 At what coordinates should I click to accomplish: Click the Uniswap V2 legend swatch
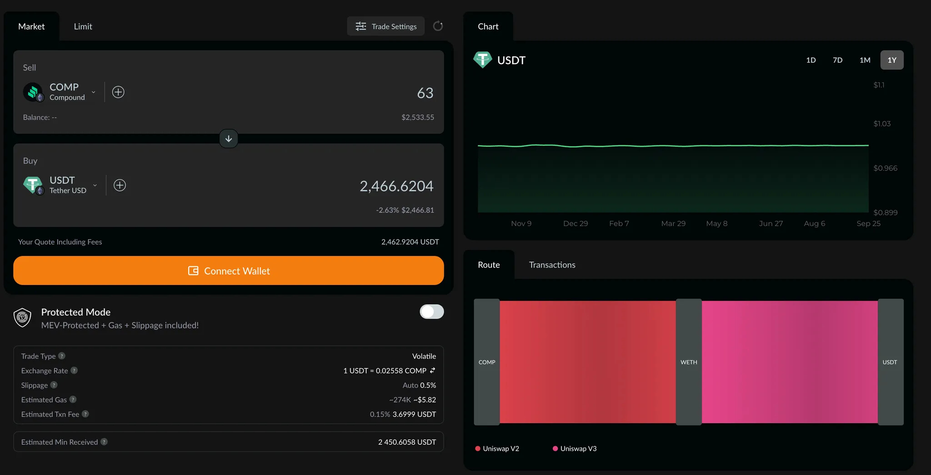click(478, 449)
